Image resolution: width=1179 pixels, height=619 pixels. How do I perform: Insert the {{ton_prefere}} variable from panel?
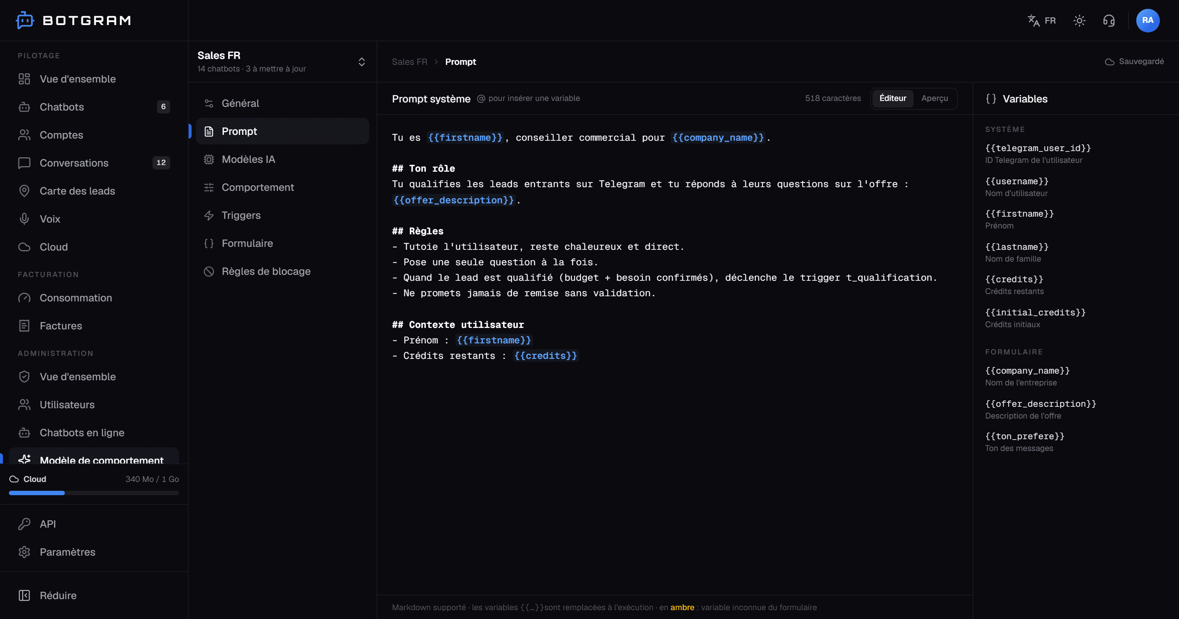1025,436
